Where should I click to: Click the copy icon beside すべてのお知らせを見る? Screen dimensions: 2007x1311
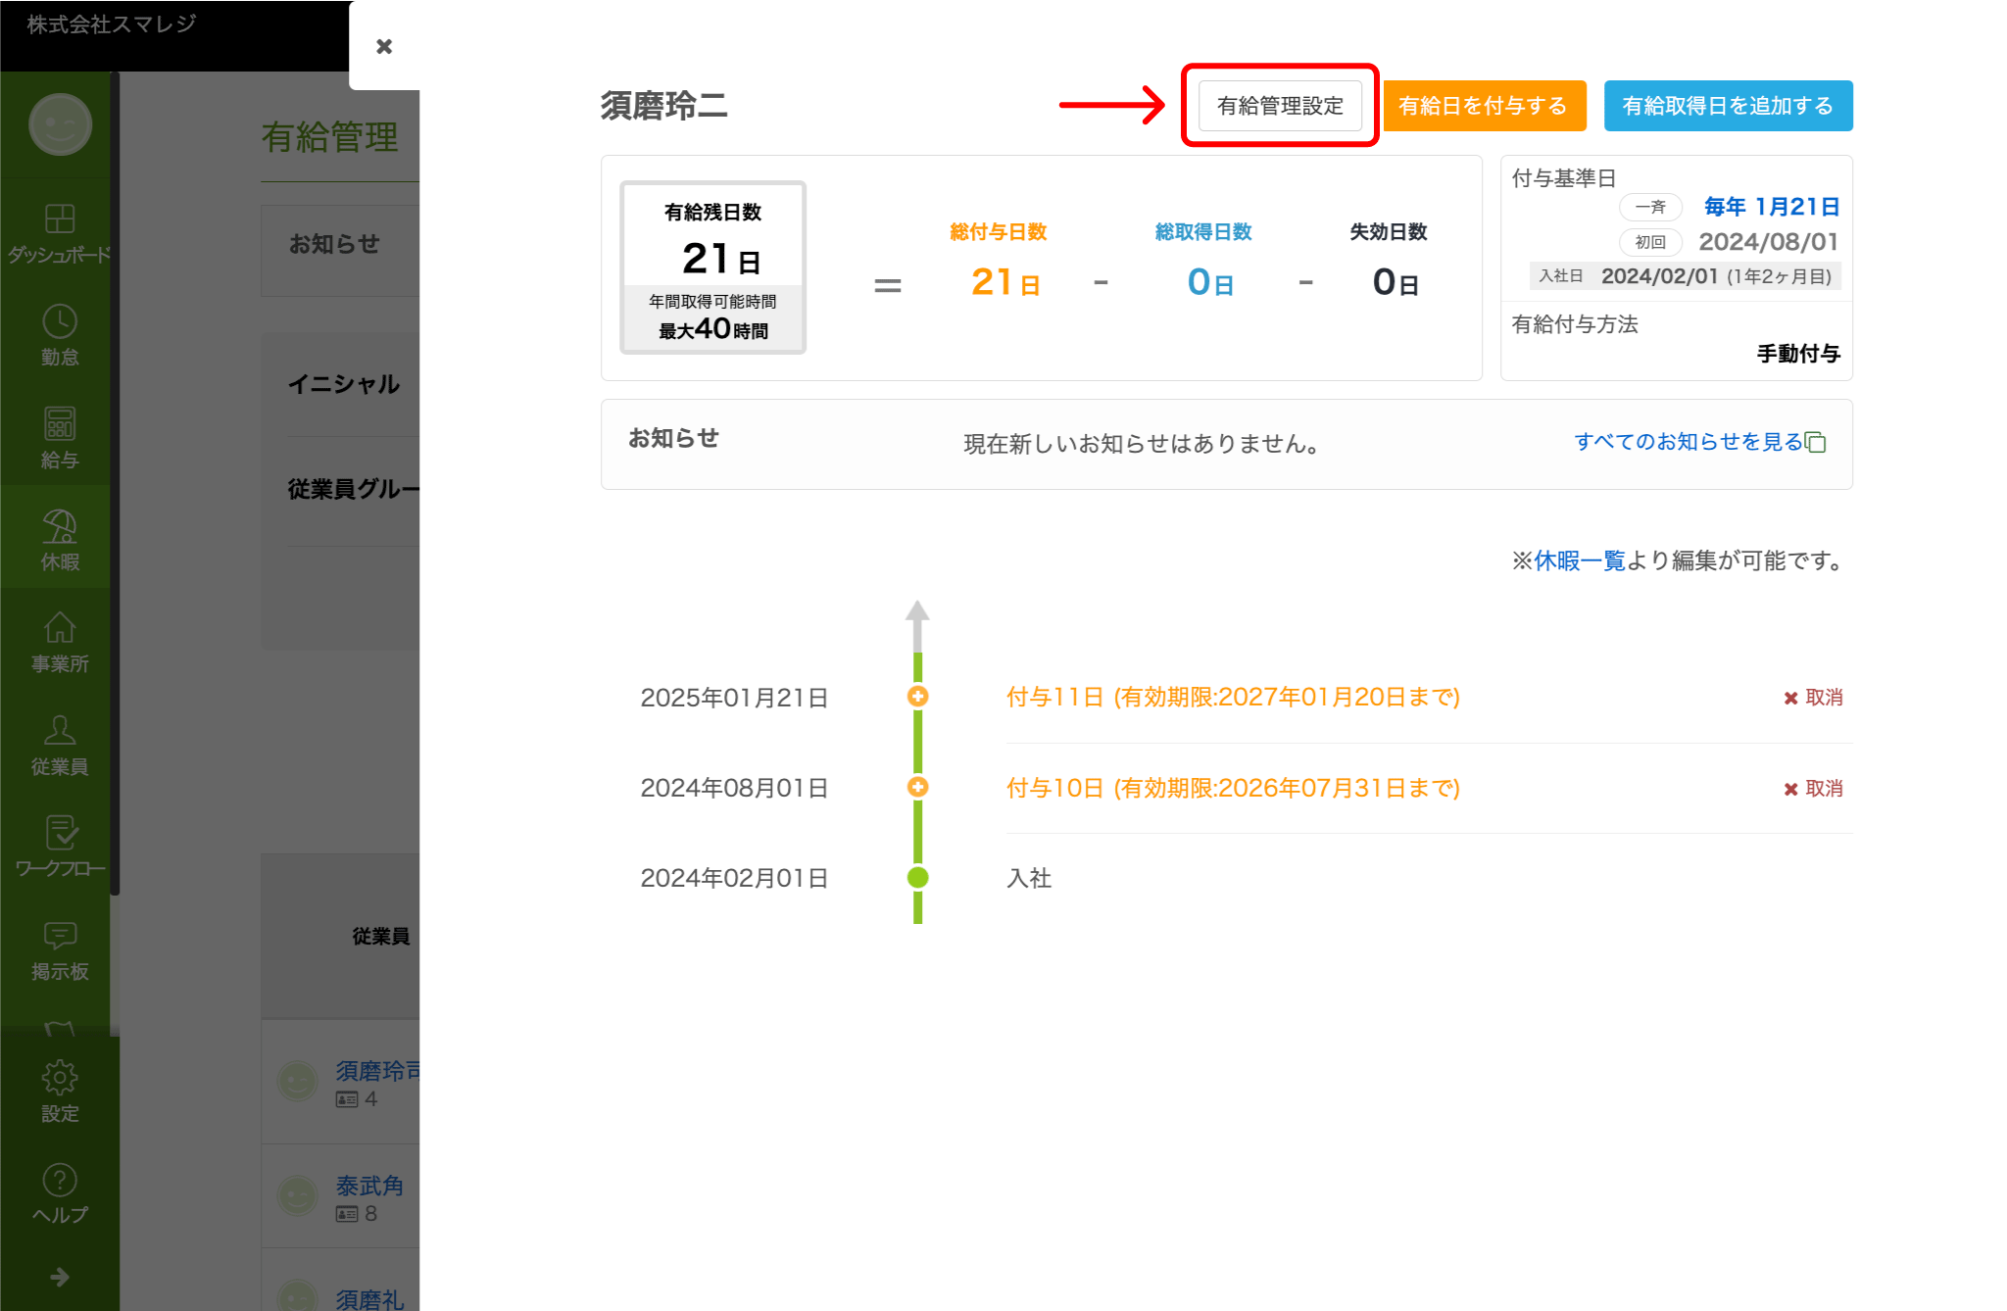pos(1816,443)
